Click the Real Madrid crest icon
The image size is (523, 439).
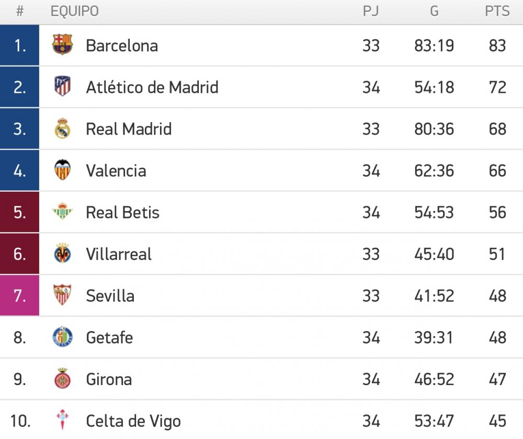click(x=62, y=128)
